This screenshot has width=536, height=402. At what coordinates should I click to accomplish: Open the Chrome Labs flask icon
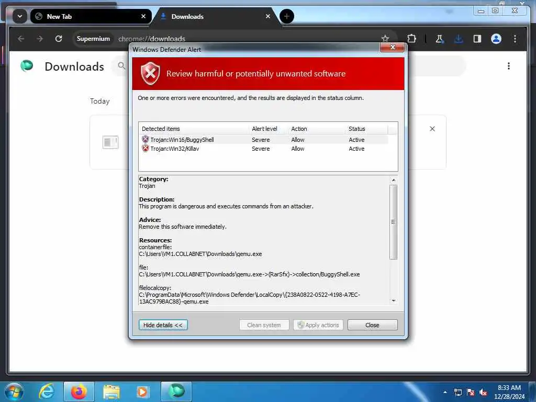point(439,39)
